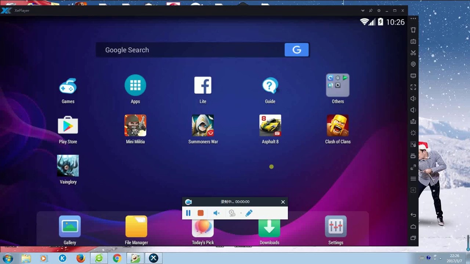Screen dimensions: 470x264
Task: Open File Manager from the dock
Action: pos(136,227)
